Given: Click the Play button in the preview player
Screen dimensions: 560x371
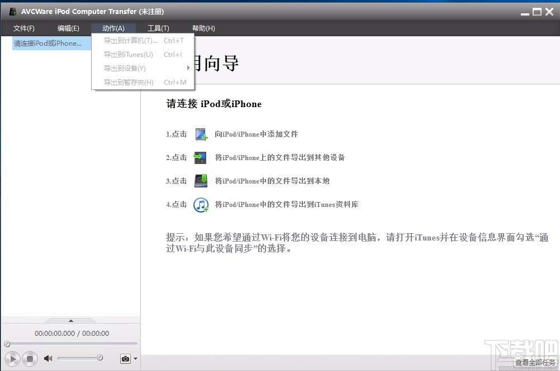Looking at the screenshot, I should point(12,359).
